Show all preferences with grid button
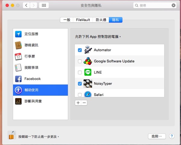Image resolution: width=181 pixels, height=145 pixels. (44, 5)
